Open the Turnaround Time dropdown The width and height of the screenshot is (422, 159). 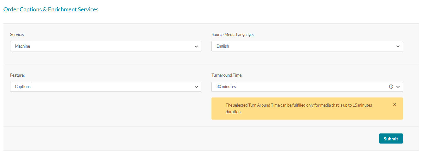point(307,87)
